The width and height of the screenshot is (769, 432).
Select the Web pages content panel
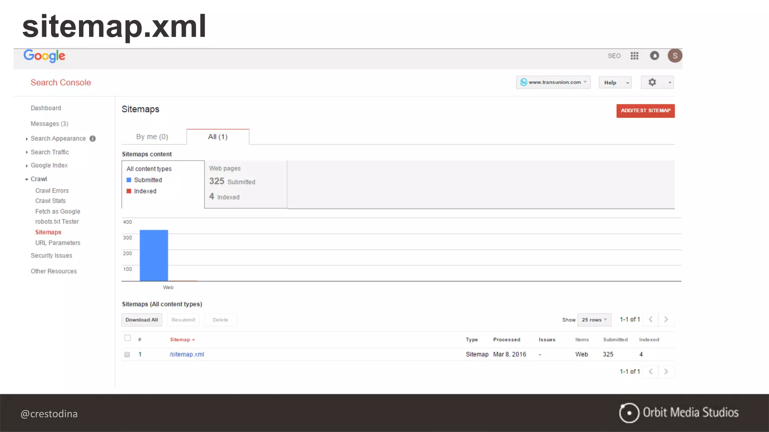click(x=246, y=184)
